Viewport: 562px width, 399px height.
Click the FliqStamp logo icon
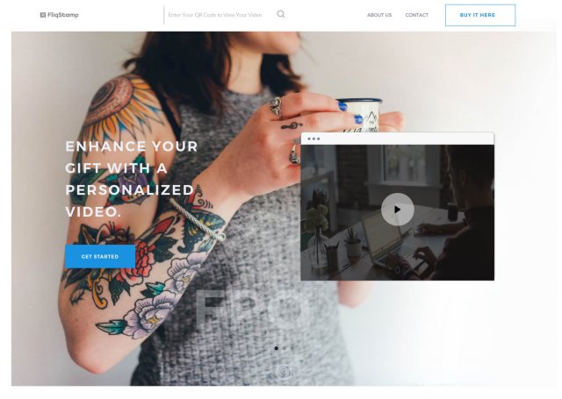[x=43, y=15]
